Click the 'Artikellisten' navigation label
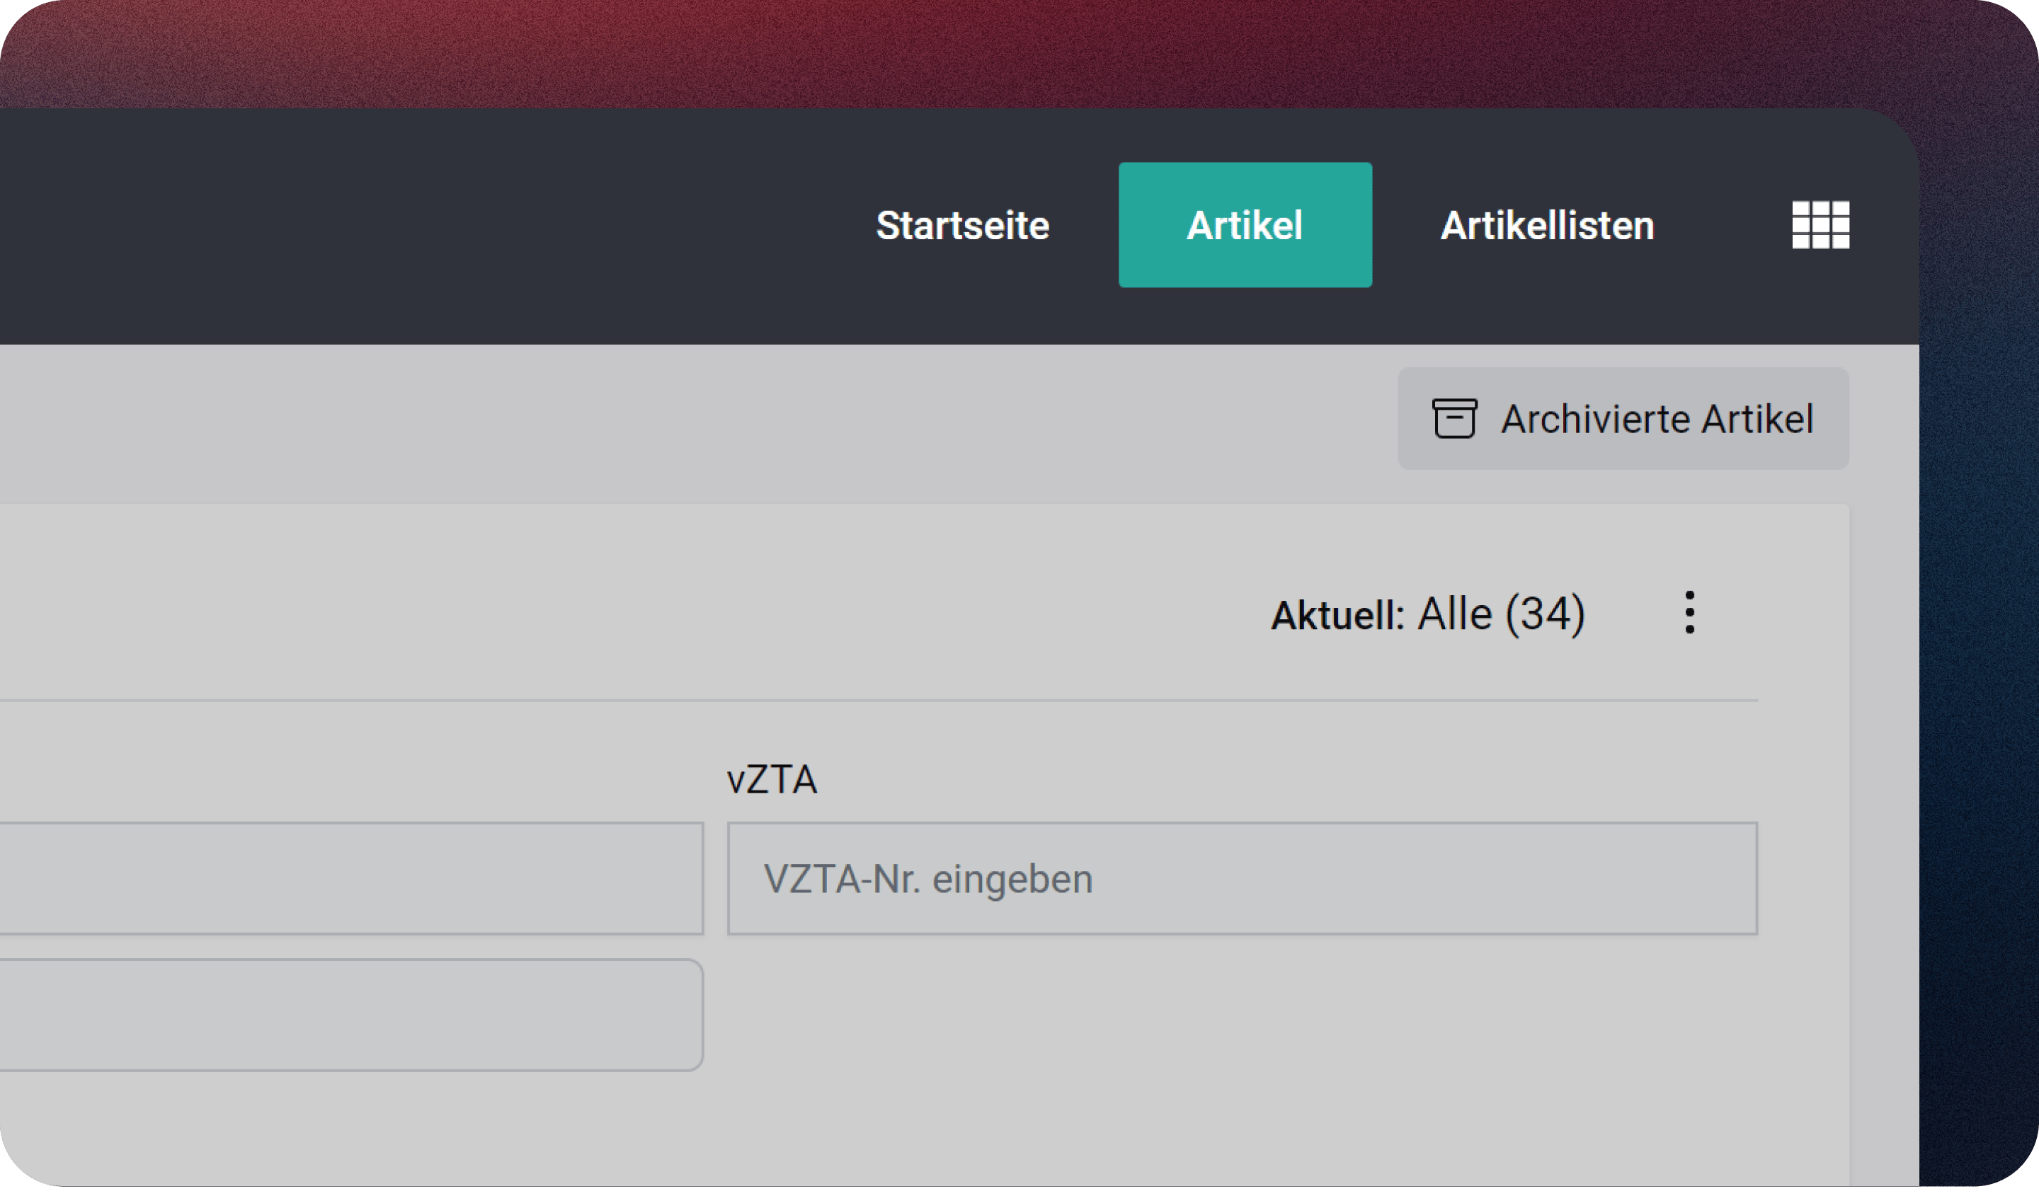This screenshot has width=2039, height=1196. click(1547, 225)
